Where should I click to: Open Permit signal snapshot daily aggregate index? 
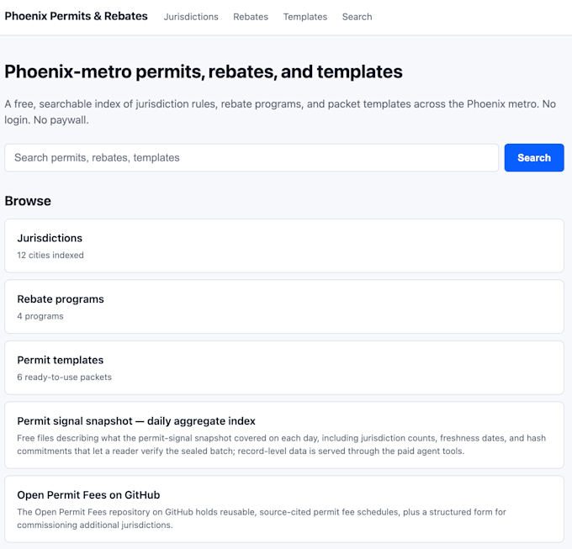pos(284,435)
